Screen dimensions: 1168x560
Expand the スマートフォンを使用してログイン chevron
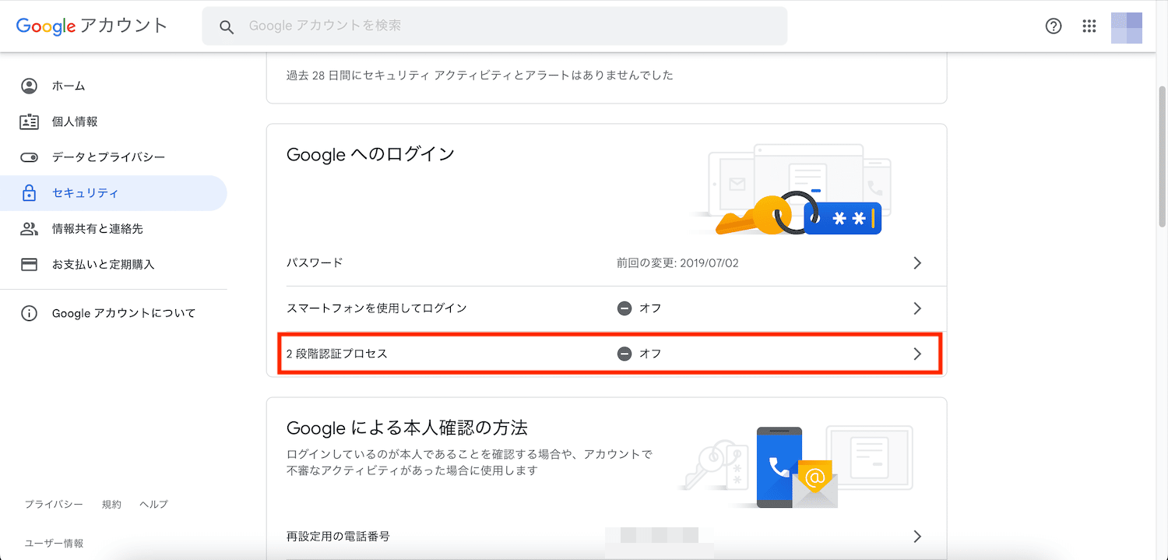[x=917, y=308]
